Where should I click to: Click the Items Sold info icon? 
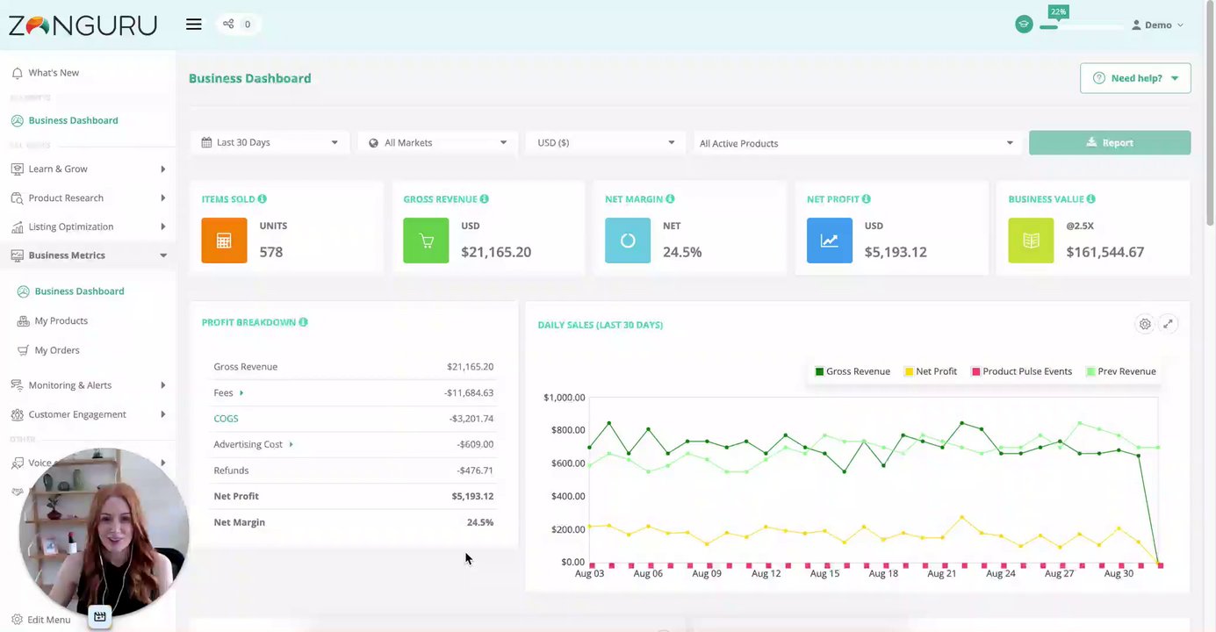click(x=263, y=199)
